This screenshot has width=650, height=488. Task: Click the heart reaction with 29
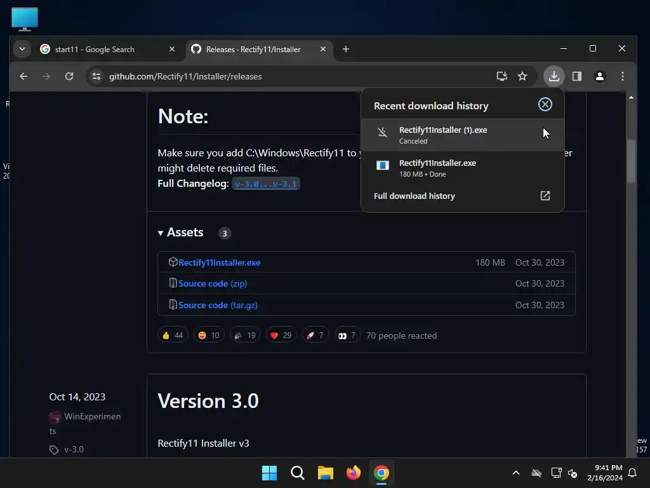[281, 335]
